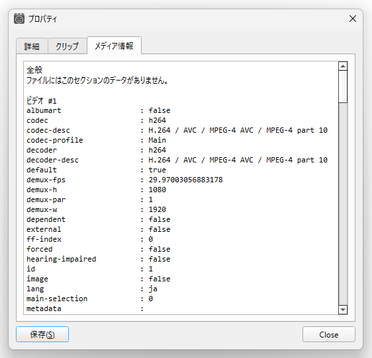372x358 pixels.
Task: Click the decoder-desc row label
Action: pyautogui.click(x=52, y=160)
